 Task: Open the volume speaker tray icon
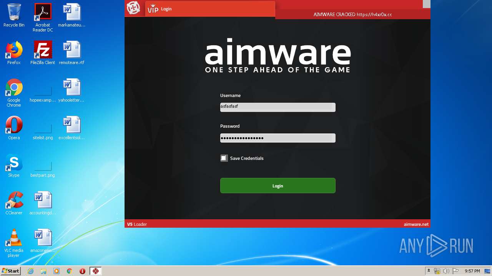click(x=446, y=271)
